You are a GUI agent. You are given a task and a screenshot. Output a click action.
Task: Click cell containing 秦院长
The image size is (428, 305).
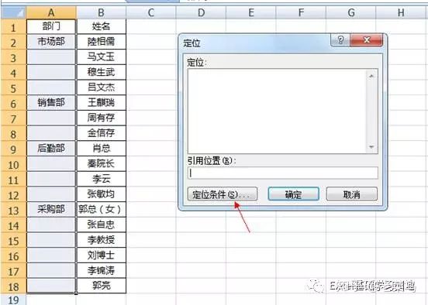(102, 164)
